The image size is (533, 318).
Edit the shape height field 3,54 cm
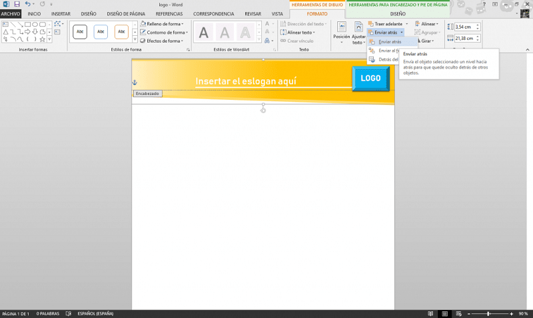click(x=464, y=27)
